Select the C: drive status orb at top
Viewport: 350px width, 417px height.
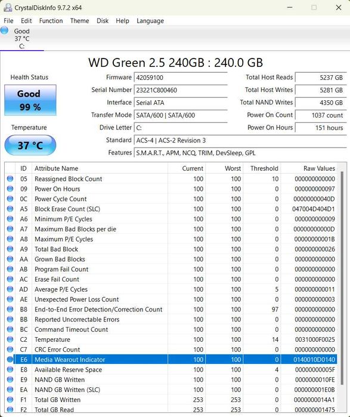tap(5, 30)
